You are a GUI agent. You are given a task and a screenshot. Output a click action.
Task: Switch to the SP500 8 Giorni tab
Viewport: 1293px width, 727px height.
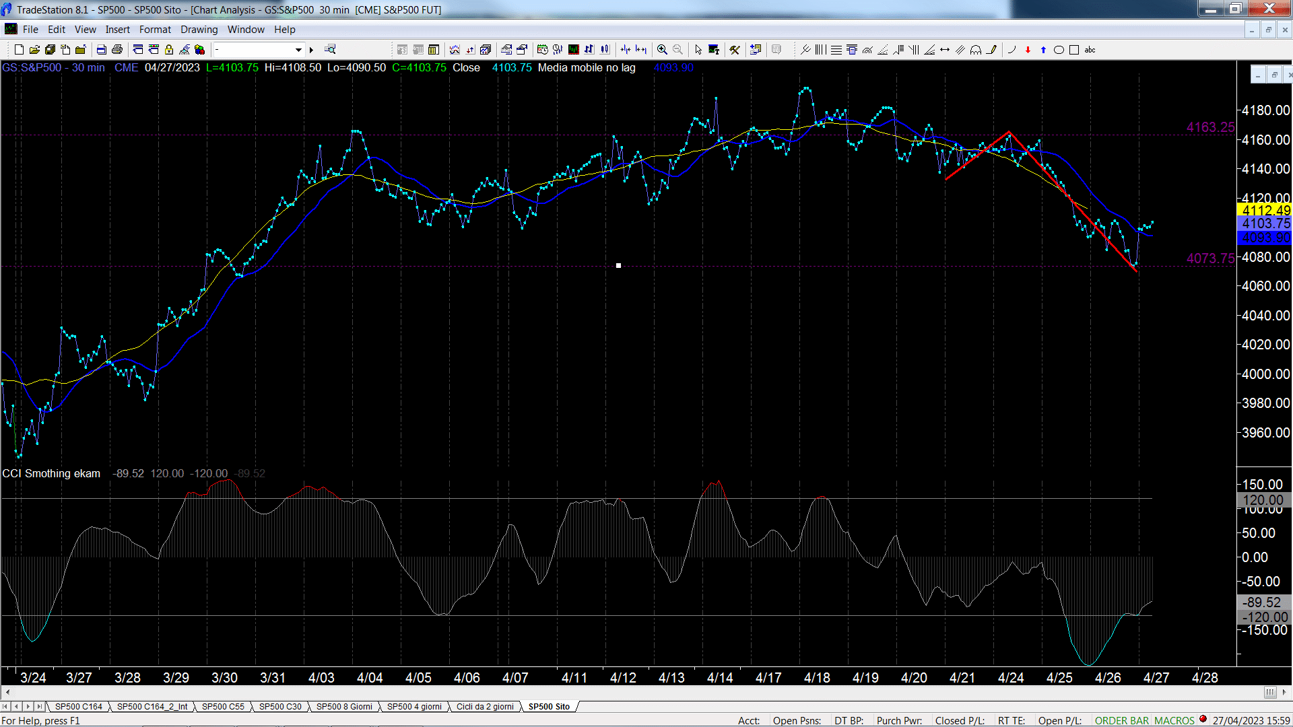point(344,707)
